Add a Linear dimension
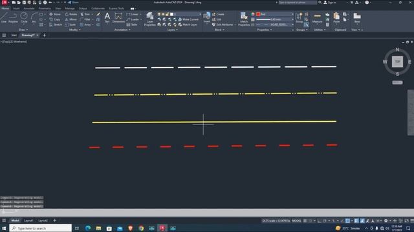 point(133,14)
